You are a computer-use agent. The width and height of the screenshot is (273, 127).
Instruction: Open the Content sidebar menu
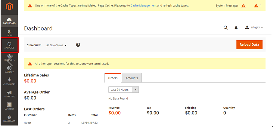pyautogui.click(x=9, y=106)
